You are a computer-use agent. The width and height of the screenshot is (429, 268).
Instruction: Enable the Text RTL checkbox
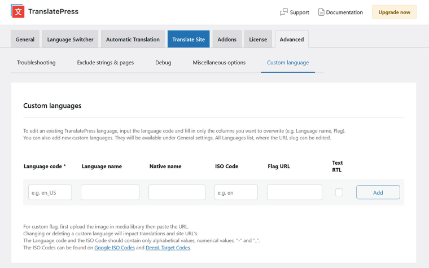coord(339,192)
